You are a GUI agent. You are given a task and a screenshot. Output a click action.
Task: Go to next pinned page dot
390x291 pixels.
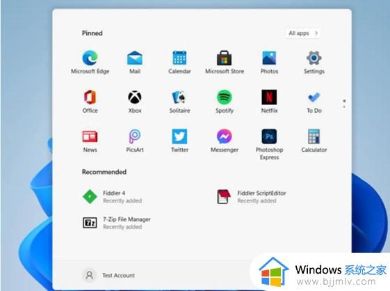click(344, 107)
